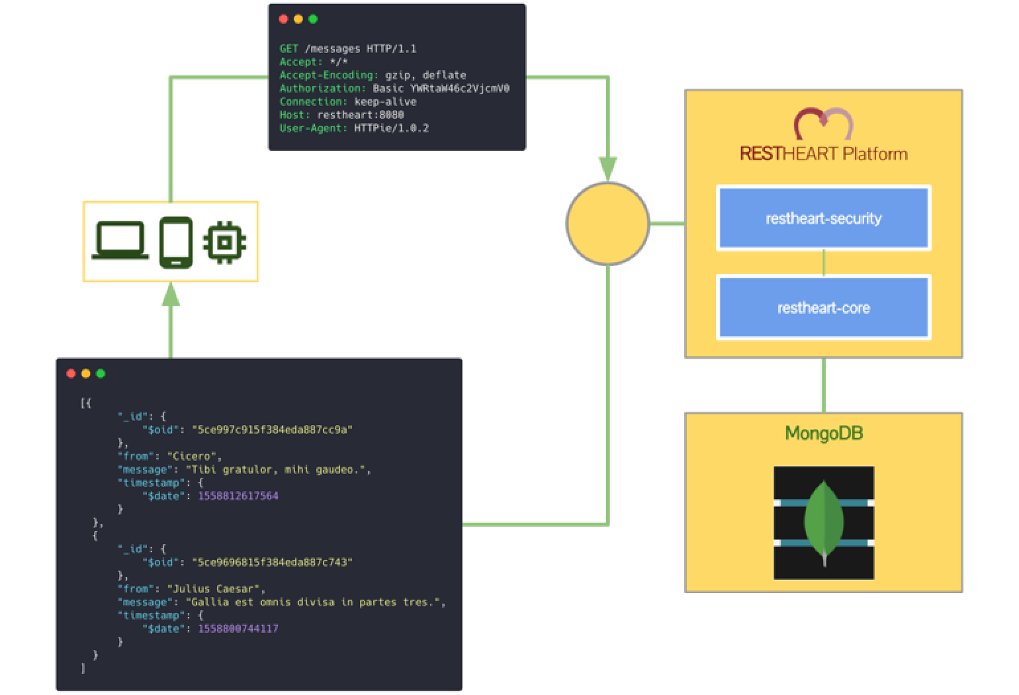Screen dimensions: 1019x695
Task: Click the 'User-Agent: HTTPie/1.0.2' line
Action: coord(354,128)
